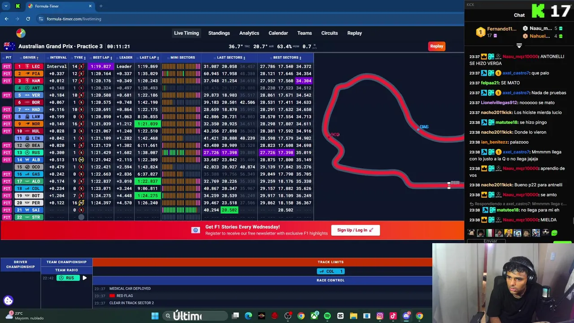
Task: Open the Teams page
Action: (304, 33)
